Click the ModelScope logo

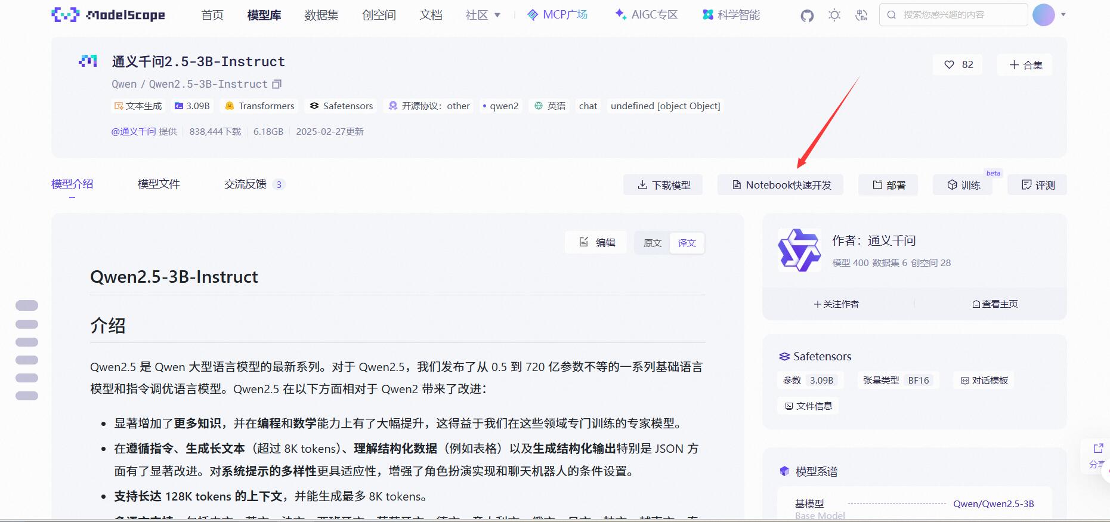coord(108,15)
